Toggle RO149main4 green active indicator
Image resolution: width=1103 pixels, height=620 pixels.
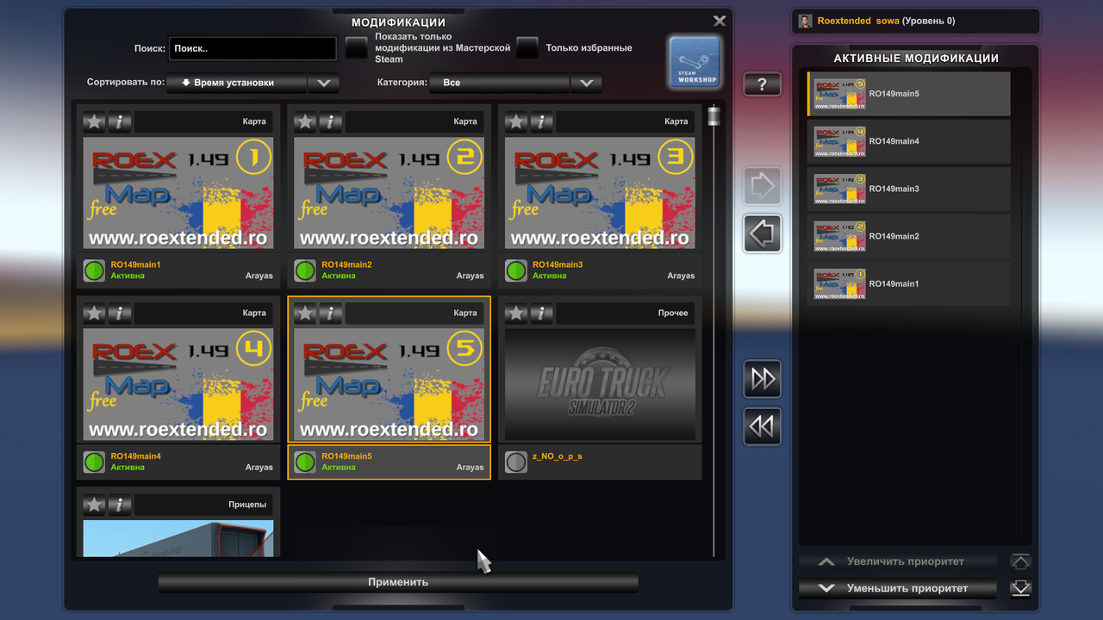click(x=94, y=462)
